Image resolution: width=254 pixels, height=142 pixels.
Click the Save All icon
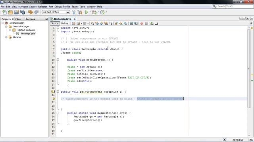click(23, 12)
